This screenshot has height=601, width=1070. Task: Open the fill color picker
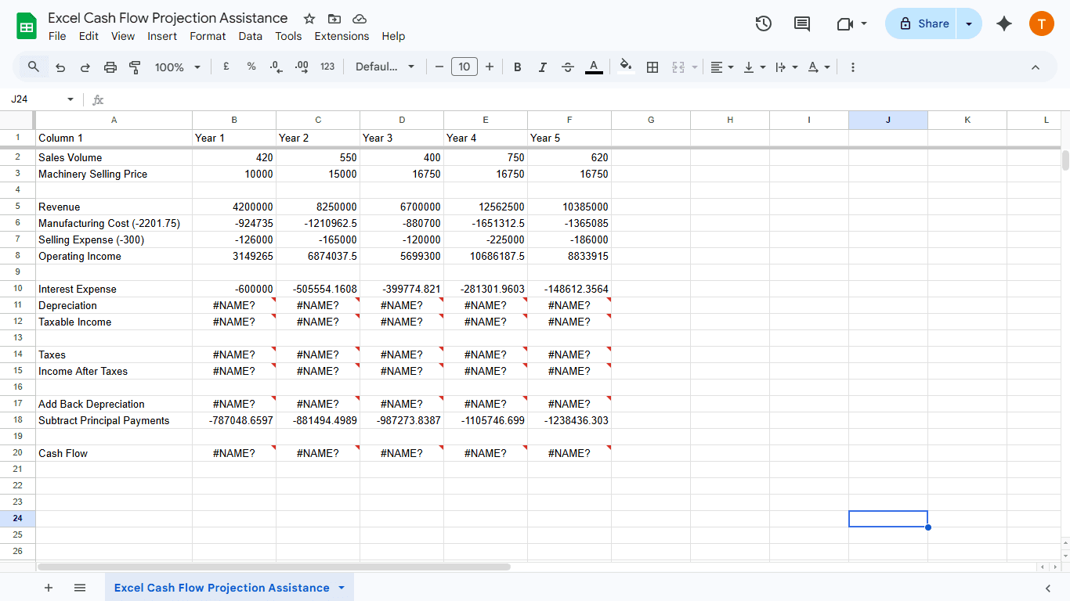[x=625, y=67]
